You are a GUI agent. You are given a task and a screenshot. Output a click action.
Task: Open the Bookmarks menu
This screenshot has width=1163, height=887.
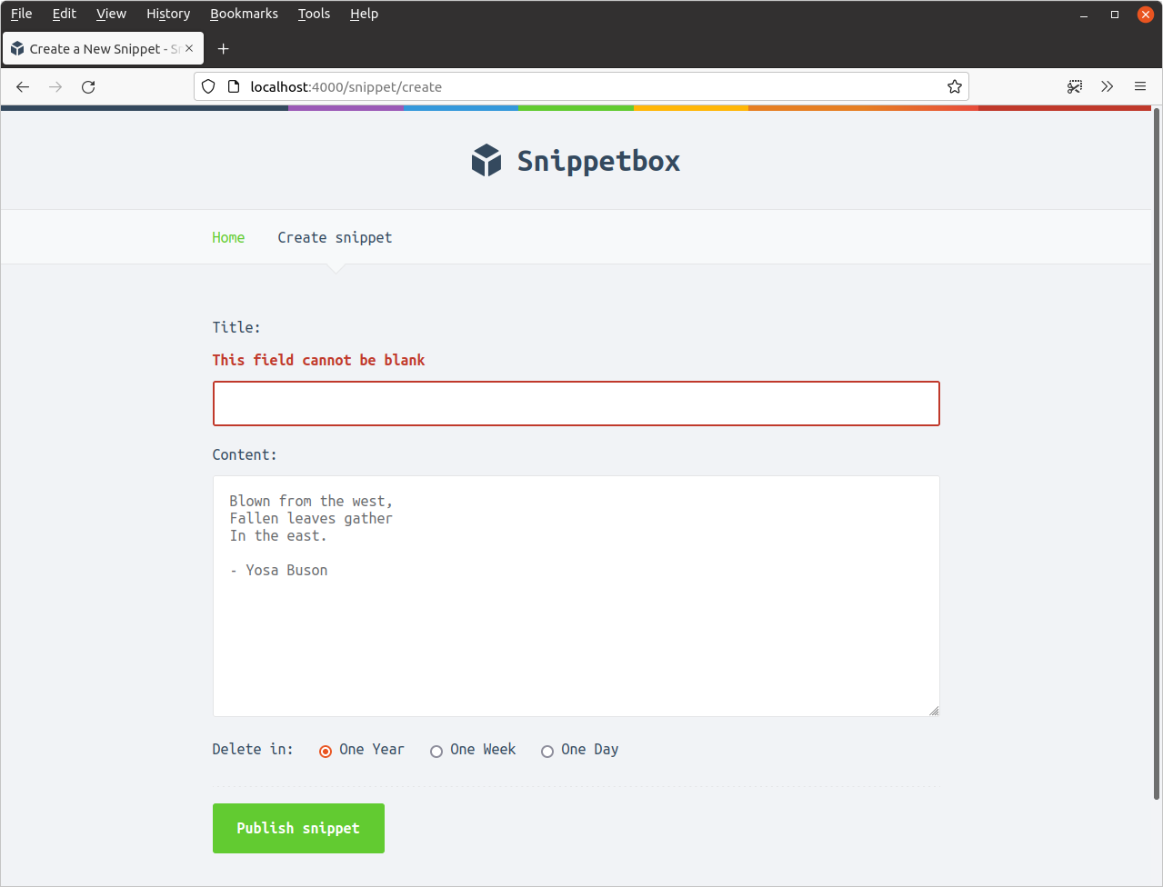[244, 14]
